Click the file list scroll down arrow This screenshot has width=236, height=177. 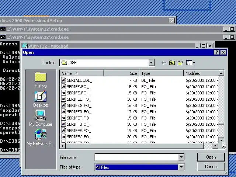point(221,140)
